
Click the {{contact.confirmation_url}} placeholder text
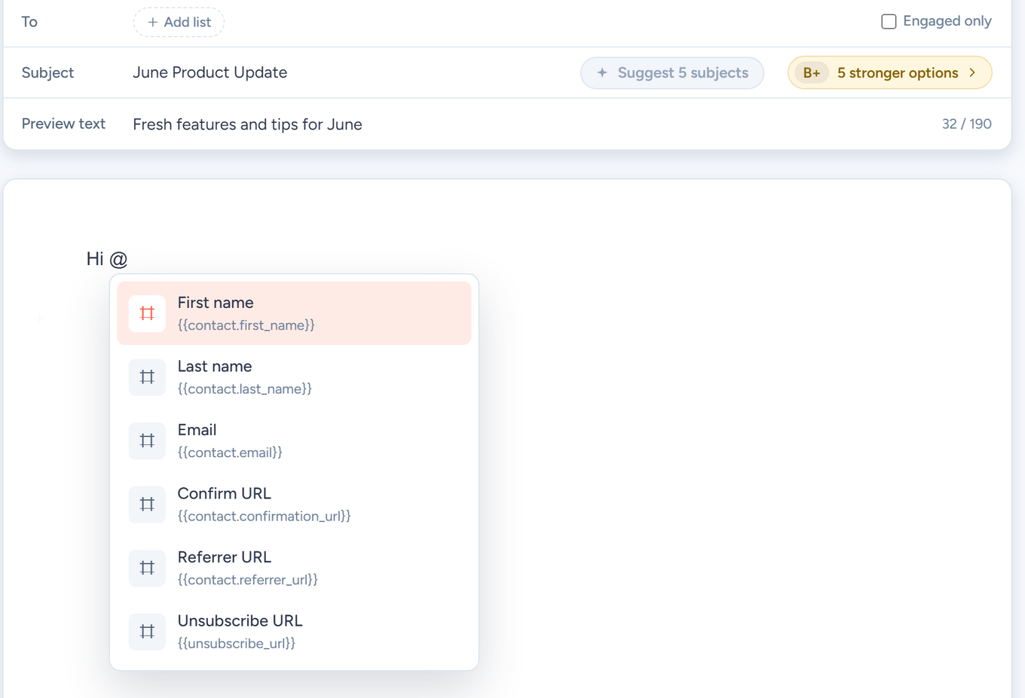(x=265, y=517)
